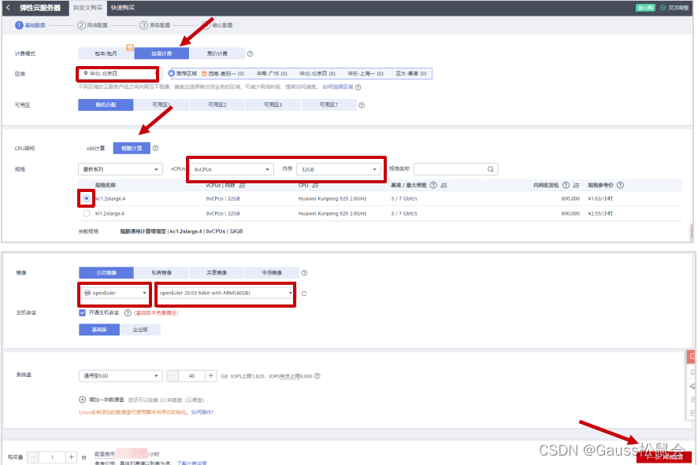Click help icon after 如何选择区域

(358, 87)
